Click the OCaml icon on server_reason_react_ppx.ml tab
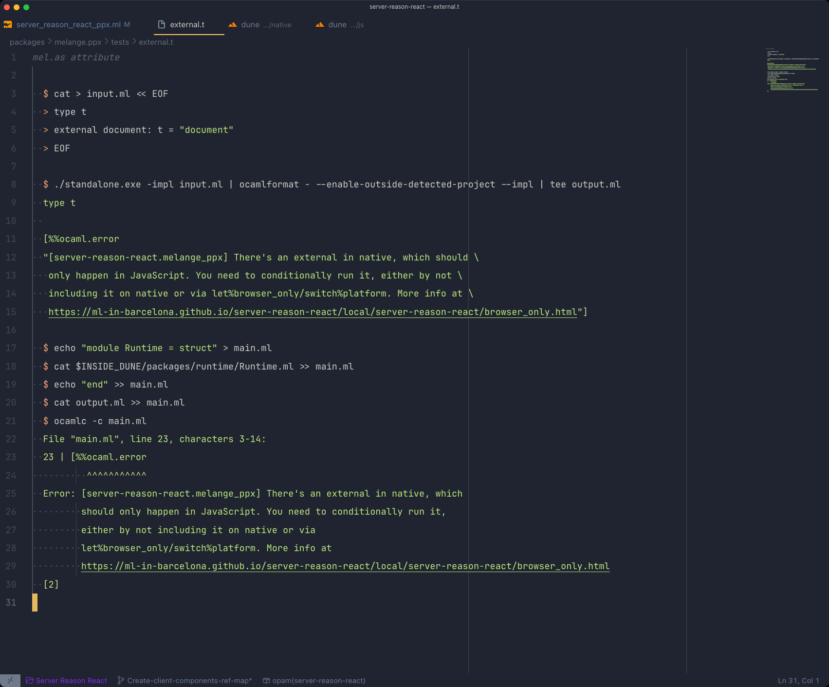The height and width of the screenshot is (687, 829). (x=8, y=24)
